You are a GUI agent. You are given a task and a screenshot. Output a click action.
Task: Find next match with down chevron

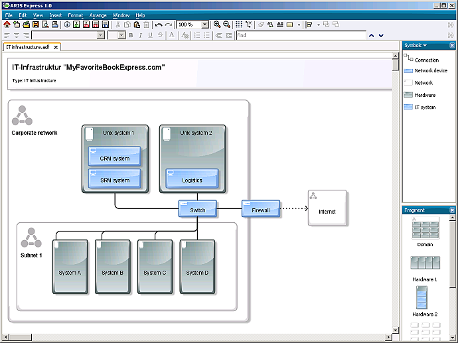381,36
